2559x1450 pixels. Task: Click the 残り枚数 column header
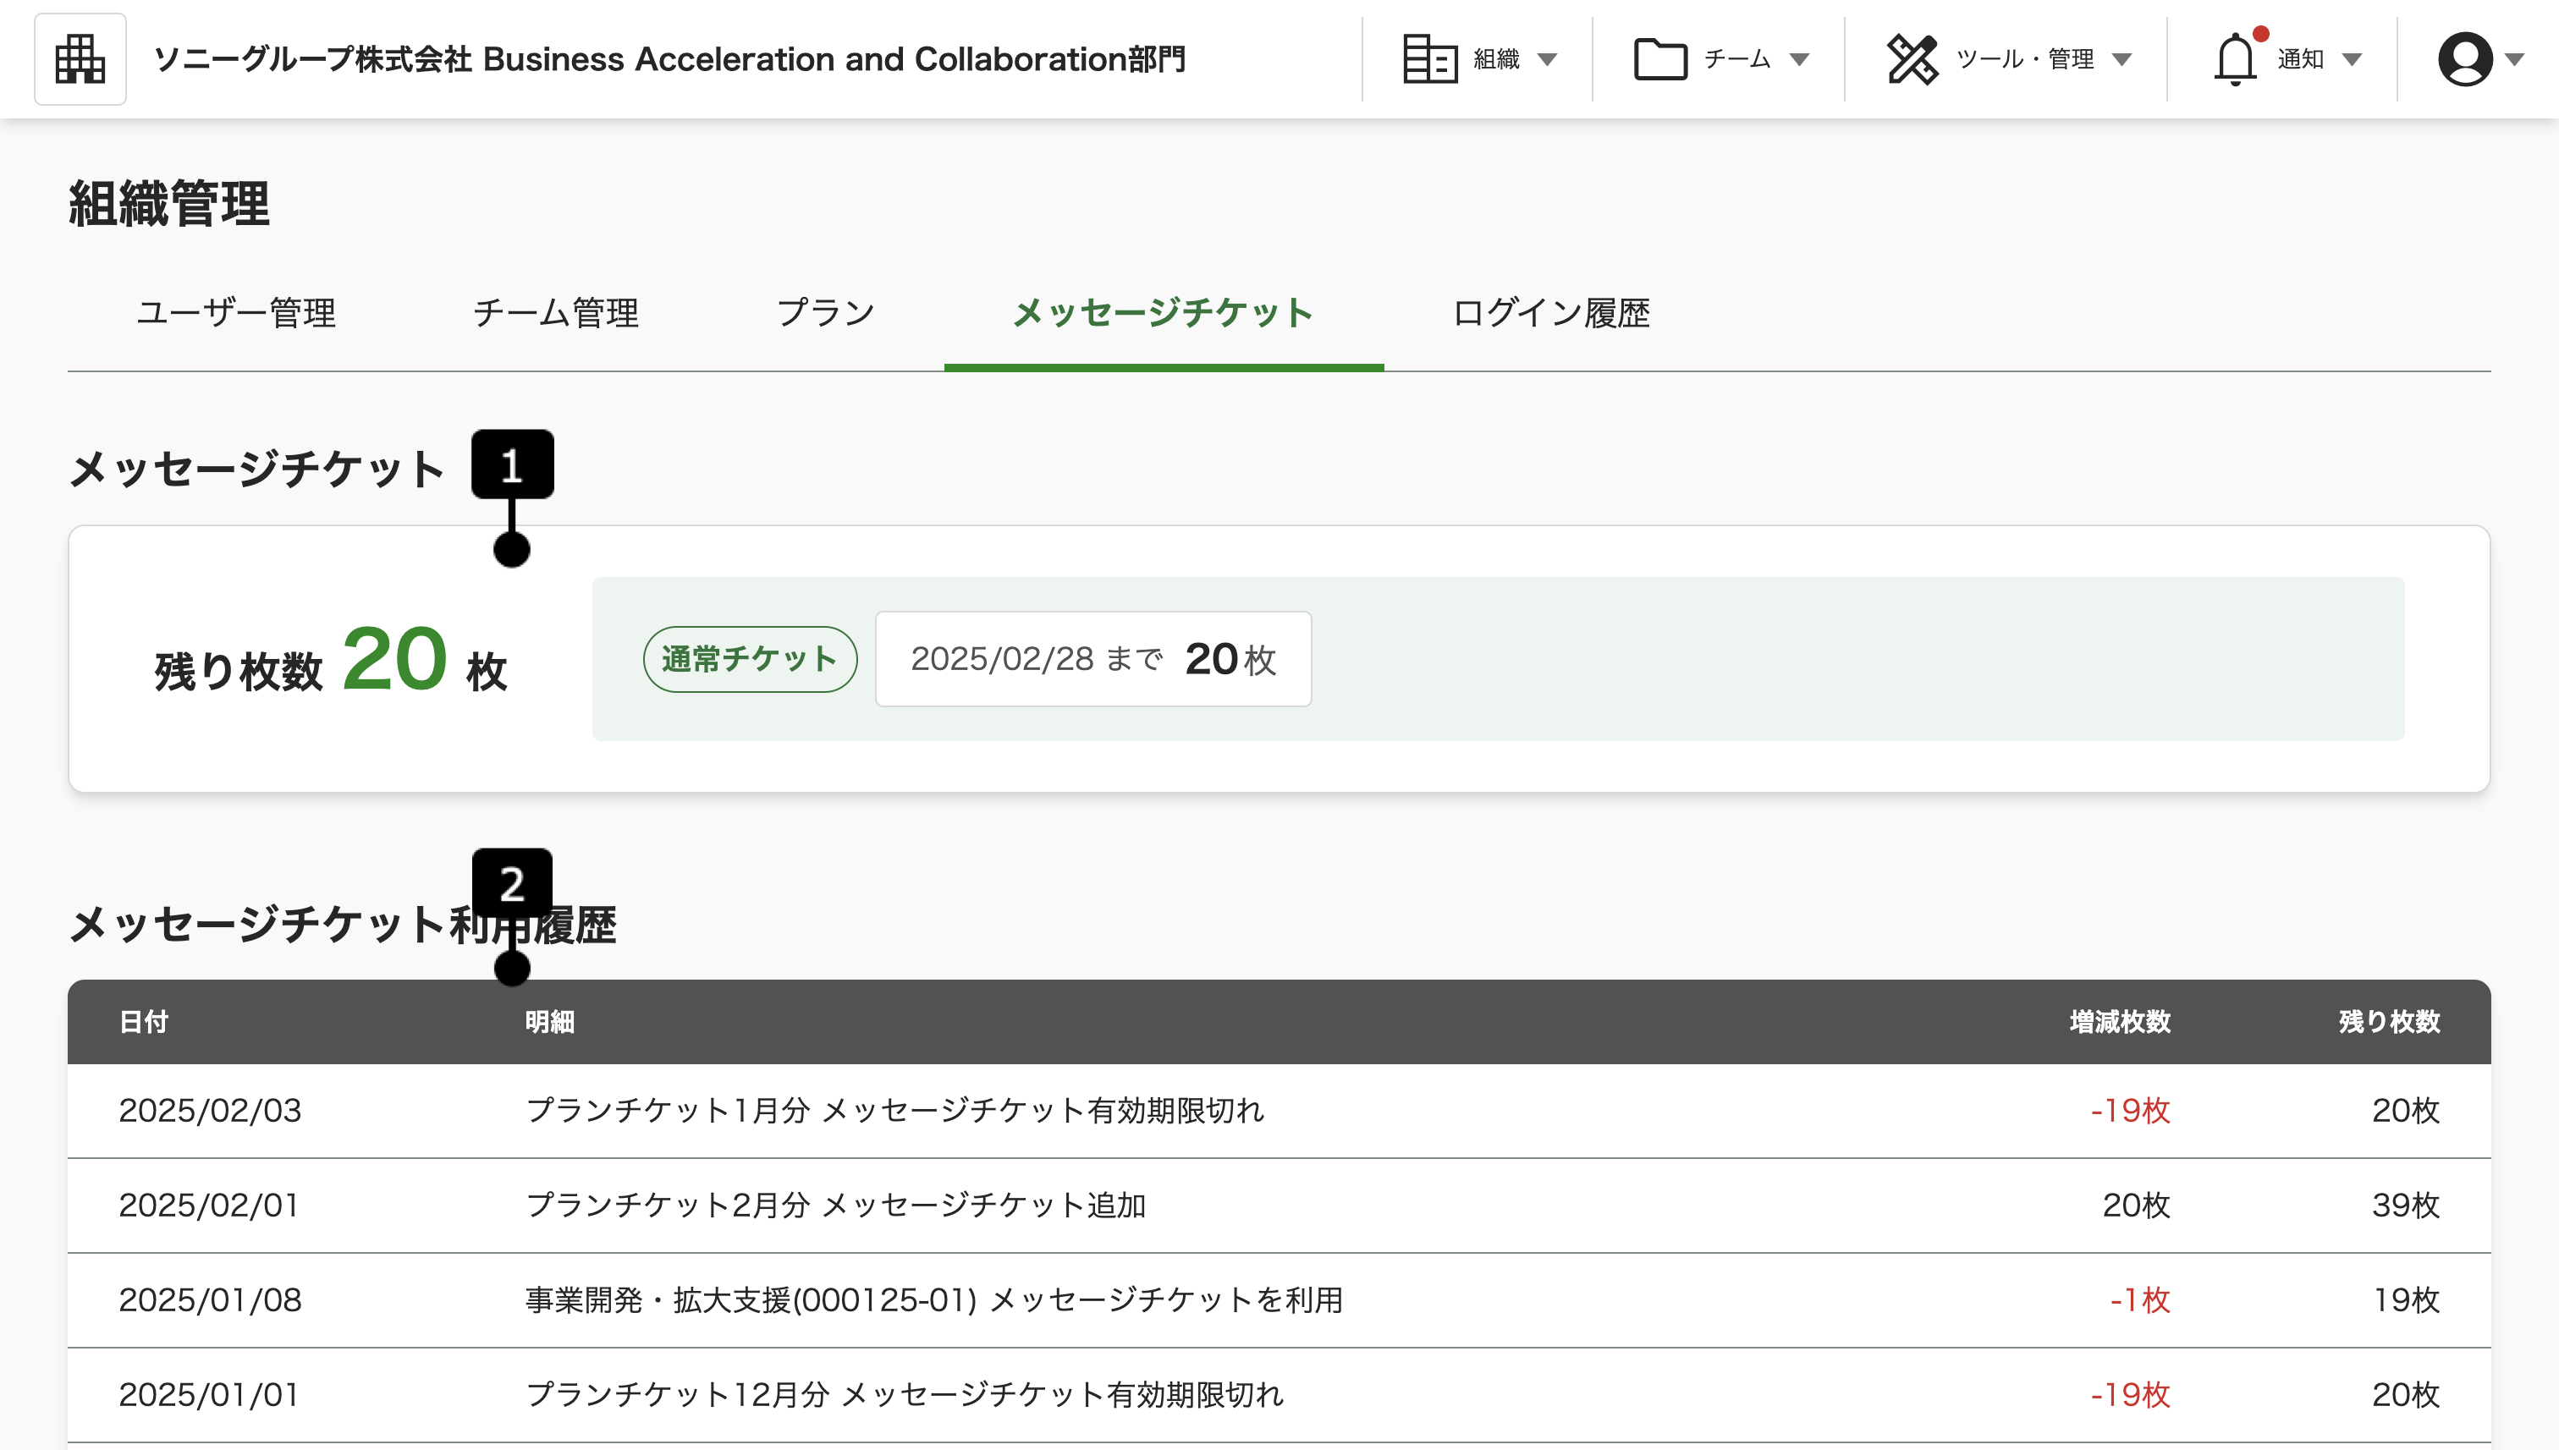pos(2390,1022)
